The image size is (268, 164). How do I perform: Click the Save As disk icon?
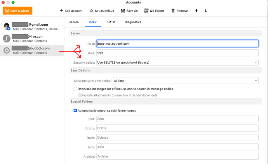point(123,10)
